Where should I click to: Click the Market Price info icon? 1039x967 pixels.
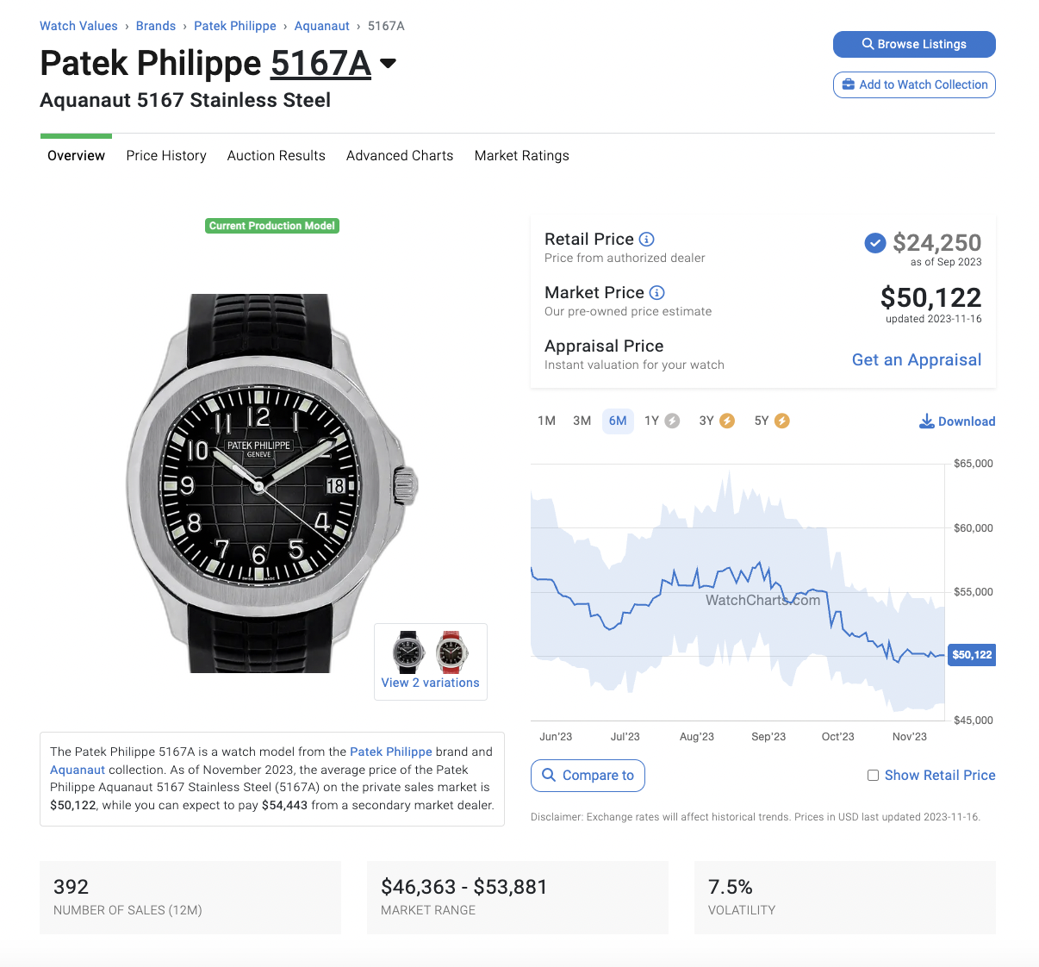[x=657, y=293]
